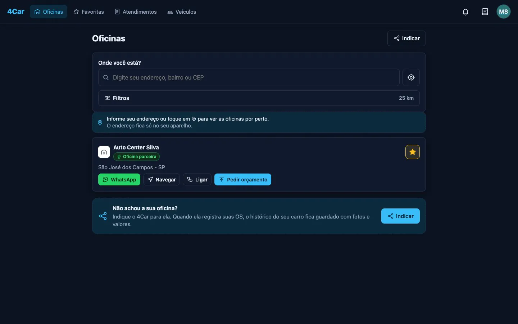Click São José dos Campos - SP text
Screen dimensions: 518x324
(132, 167)
